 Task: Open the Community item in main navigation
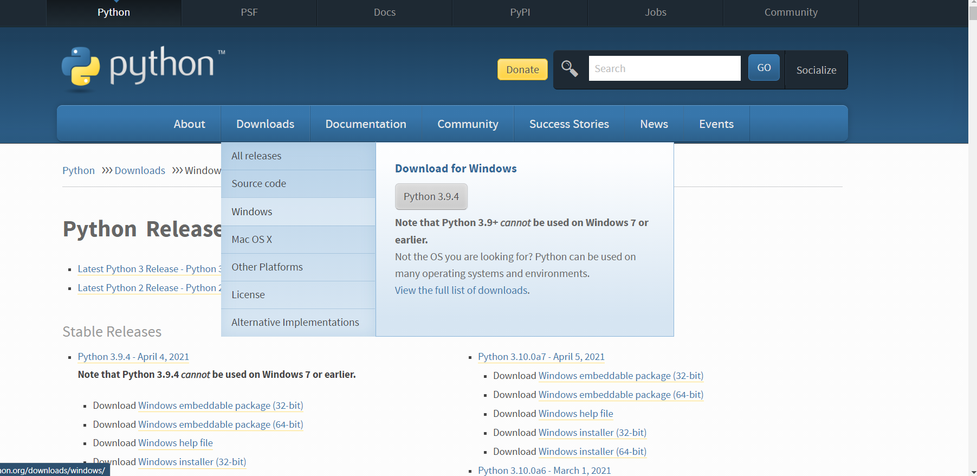[x=468, y=124]
